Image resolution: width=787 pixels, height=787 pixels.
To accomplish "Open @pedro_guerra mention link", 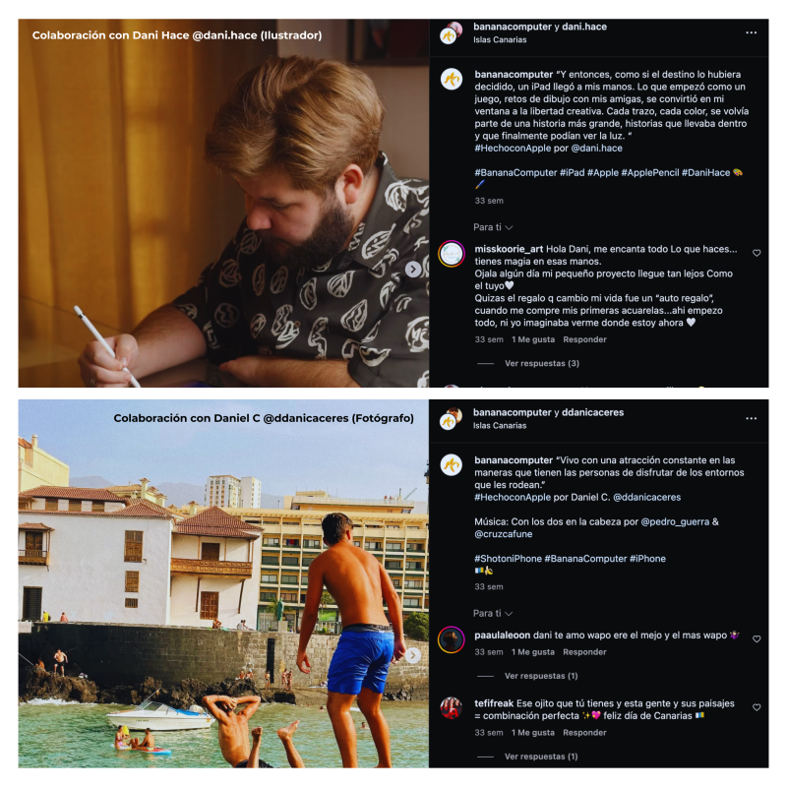I will coord(675,522).
